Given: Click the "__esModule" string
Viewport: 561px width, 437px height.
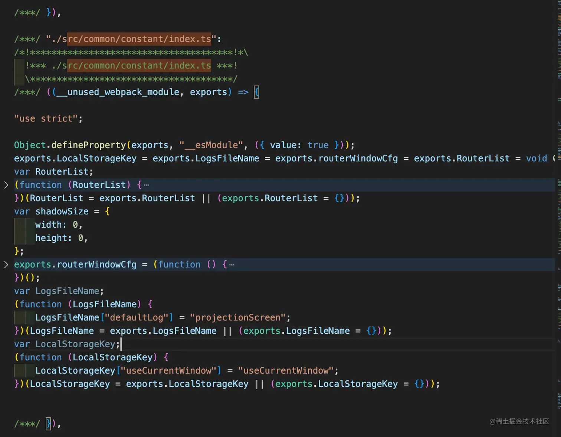Looking at the screenshot, I should pos(211,145).
